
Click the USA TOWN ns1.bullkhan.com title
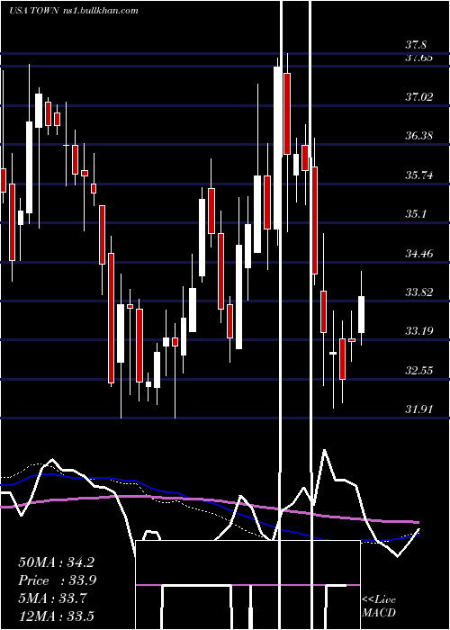[74, 10]
